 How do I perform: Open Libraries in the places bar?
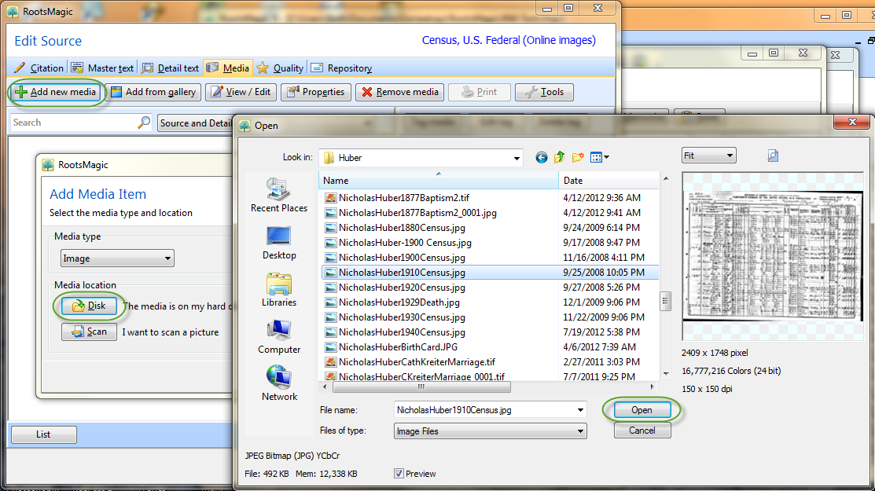point(279,290)
